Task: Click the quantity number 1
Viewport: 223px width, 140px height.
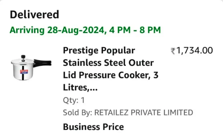Action: 83,100
